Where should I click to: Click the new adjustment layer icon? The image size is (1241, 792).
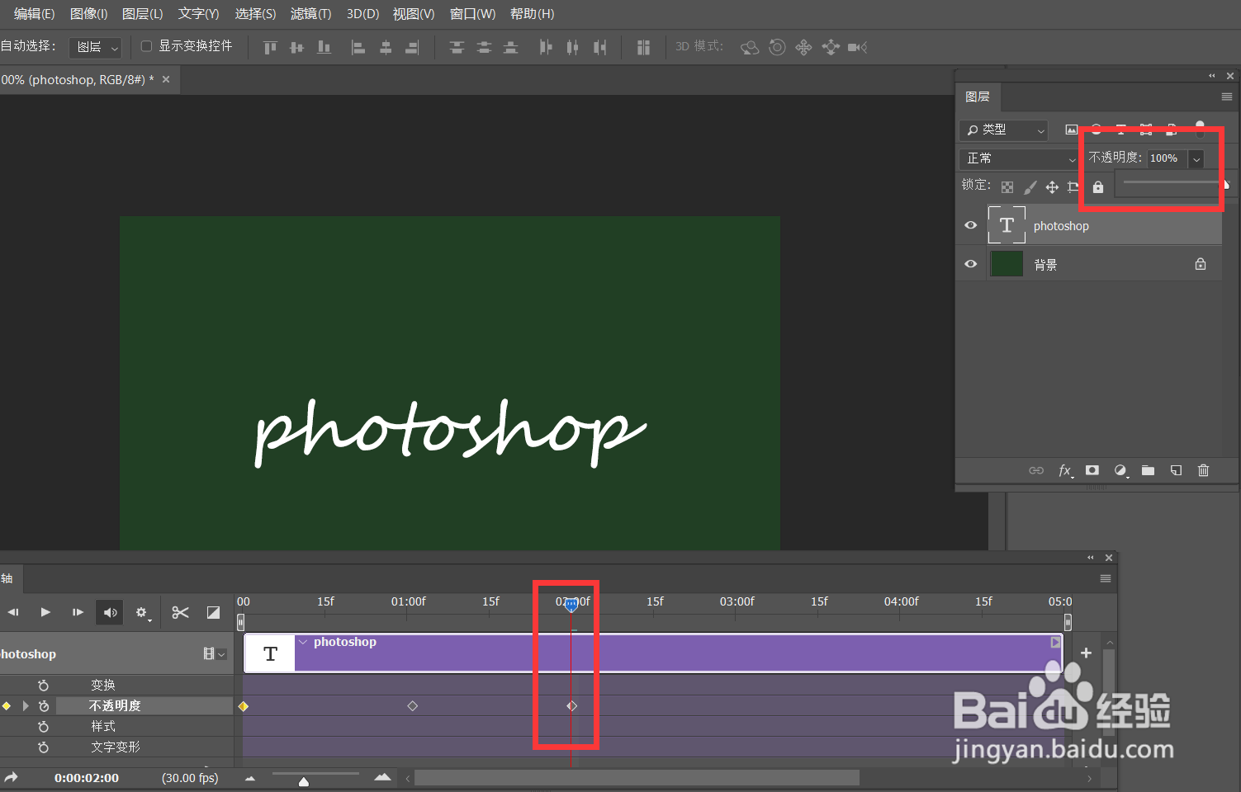(1120, 470)
